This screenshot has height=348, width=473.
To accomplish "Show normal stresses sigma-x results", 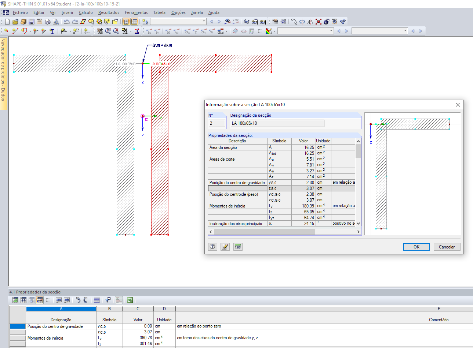I will point(187,31).
